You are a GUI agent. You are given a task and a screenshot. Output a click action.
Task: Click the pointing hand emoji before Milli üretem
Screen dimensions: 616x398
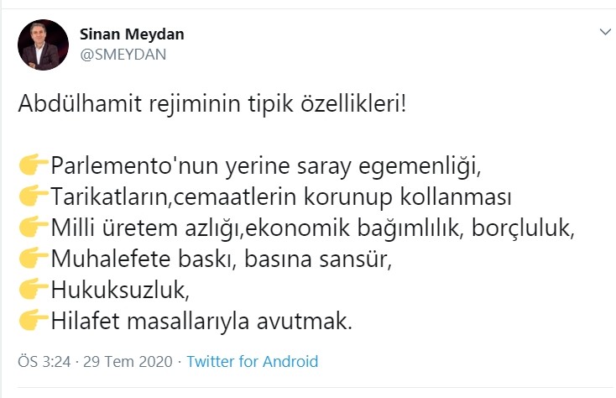[x=33, y=226]
